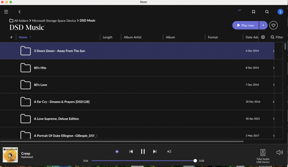The image size is (288, 167).
Task: Open the profile avatar 'S'
Action: coord(280,12)
